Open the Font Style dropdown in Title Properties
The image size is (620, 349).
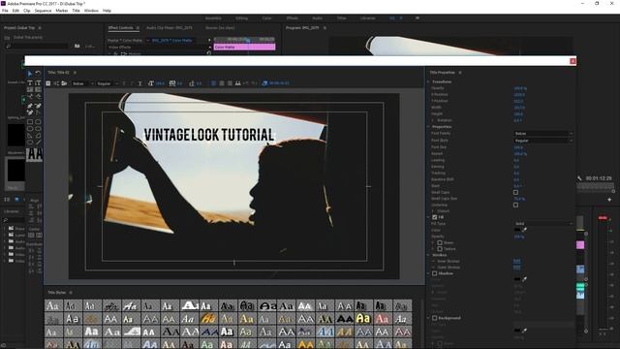pos(543,141)
